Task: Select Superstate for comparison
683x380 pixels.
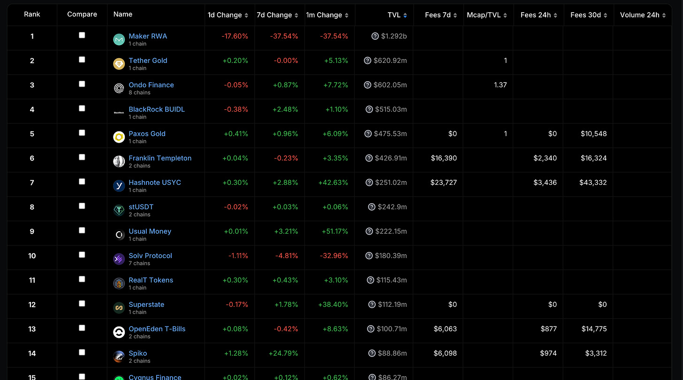Action: pyautogui.click(x=82, y=304)
